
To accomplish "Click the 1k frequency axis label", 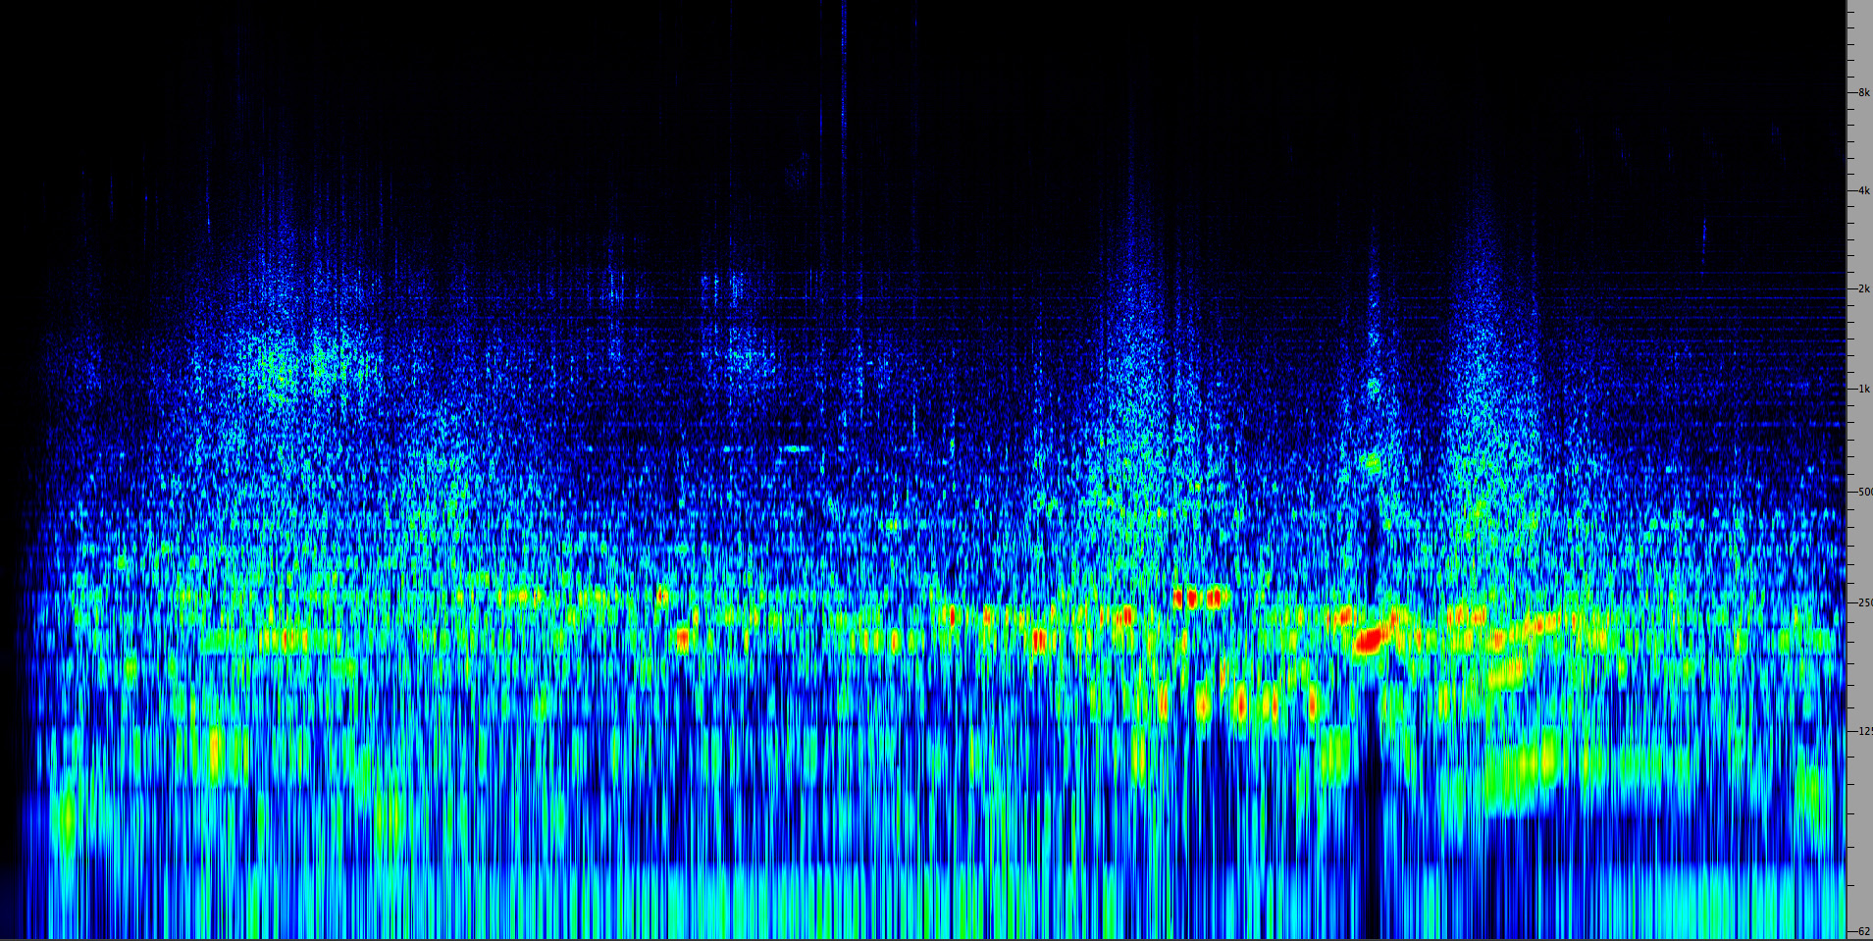I will pyautogui.click(x=1861, y=390).
